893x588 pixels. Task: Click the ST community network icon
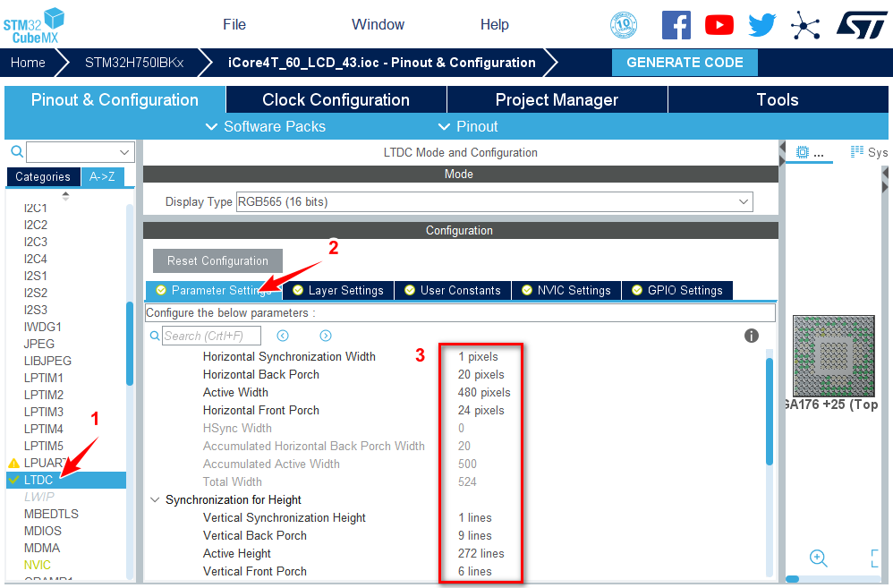[x=805, y=24]
